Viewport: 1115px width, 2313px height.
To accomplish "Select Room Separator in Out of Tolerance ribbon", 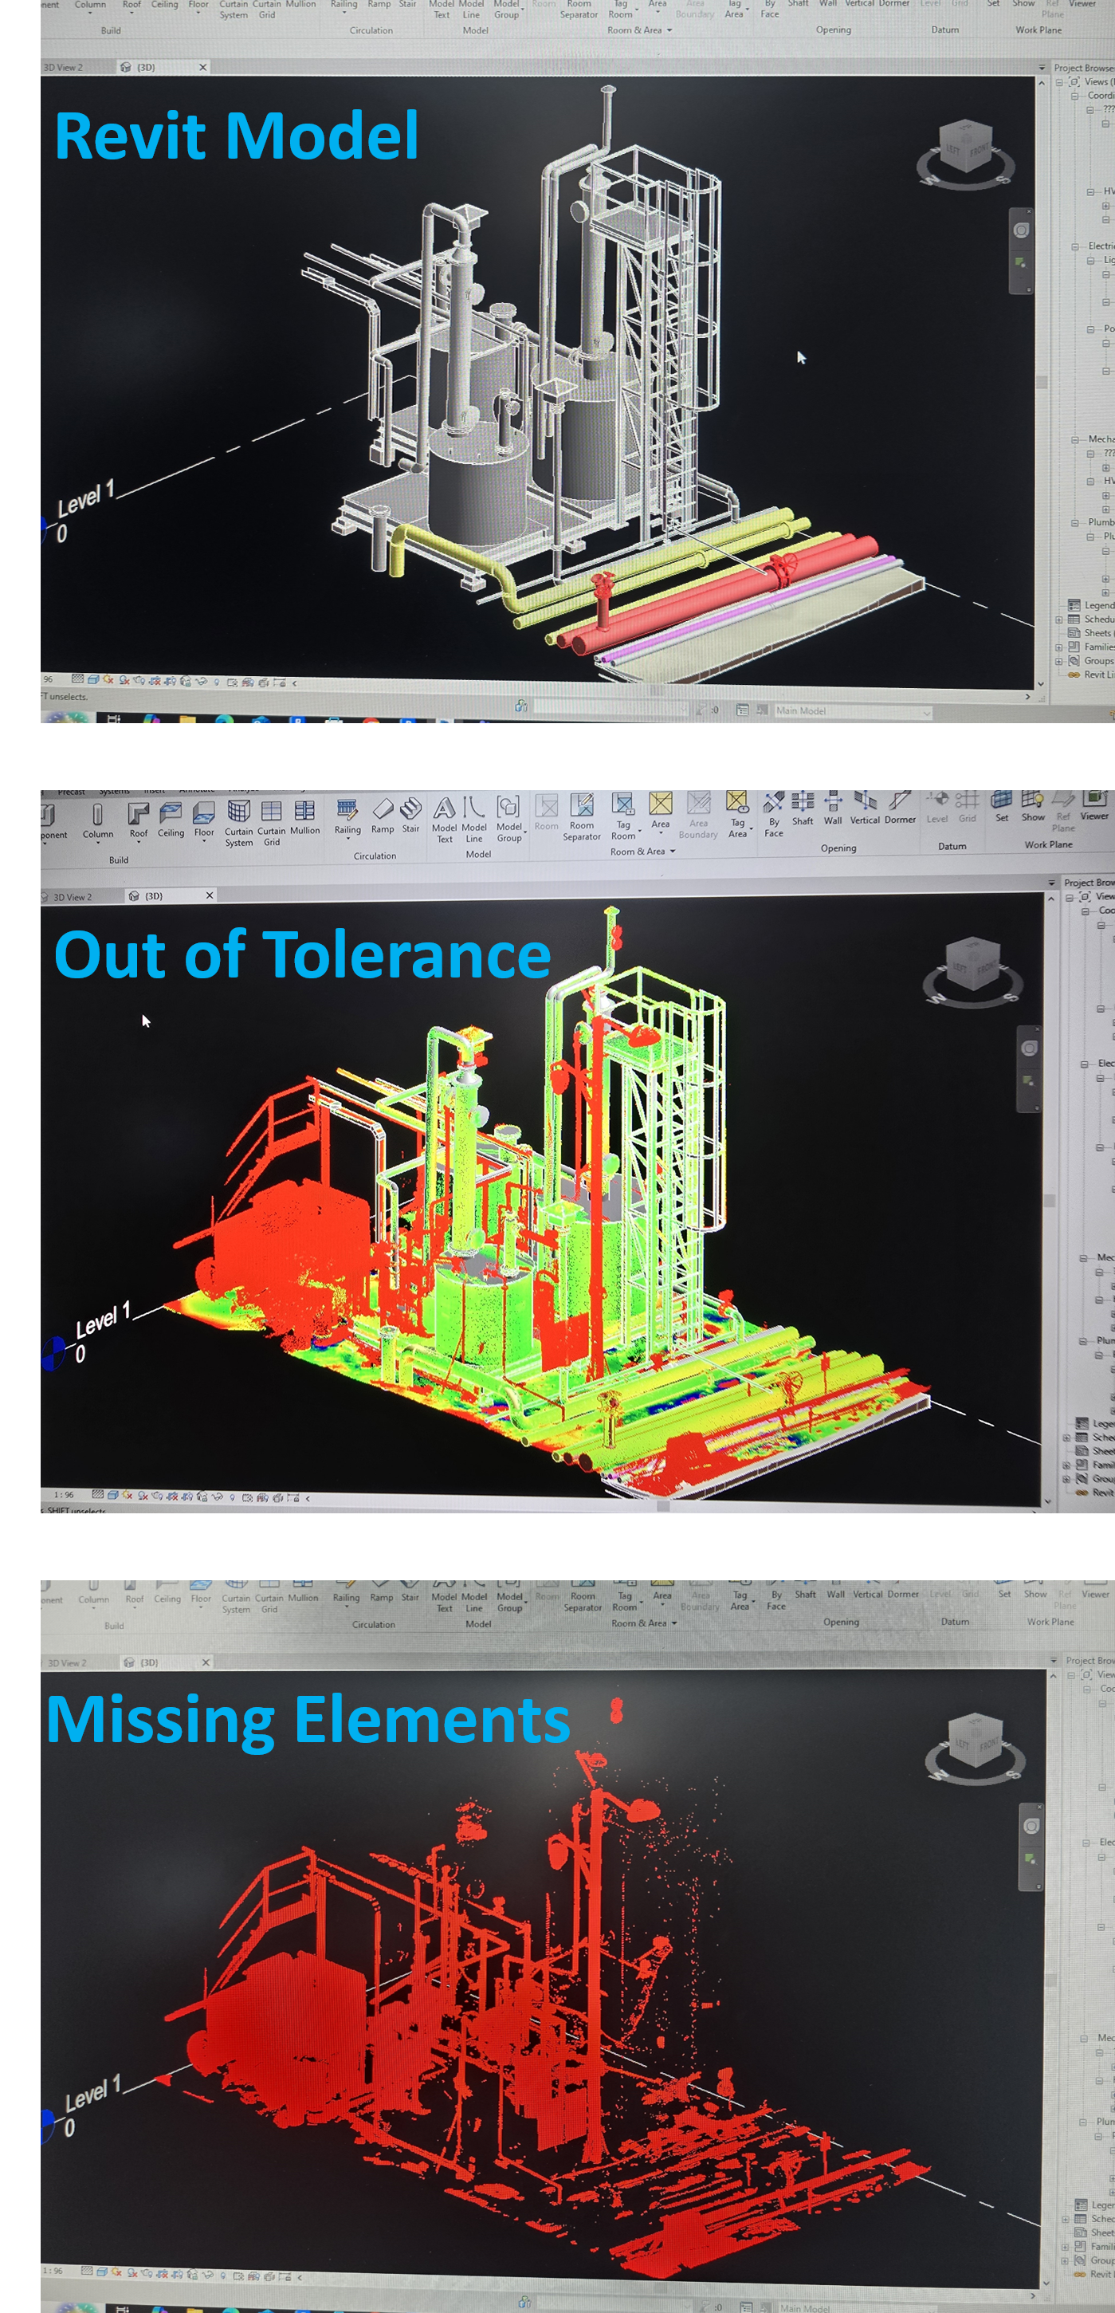I will point(582,816).
